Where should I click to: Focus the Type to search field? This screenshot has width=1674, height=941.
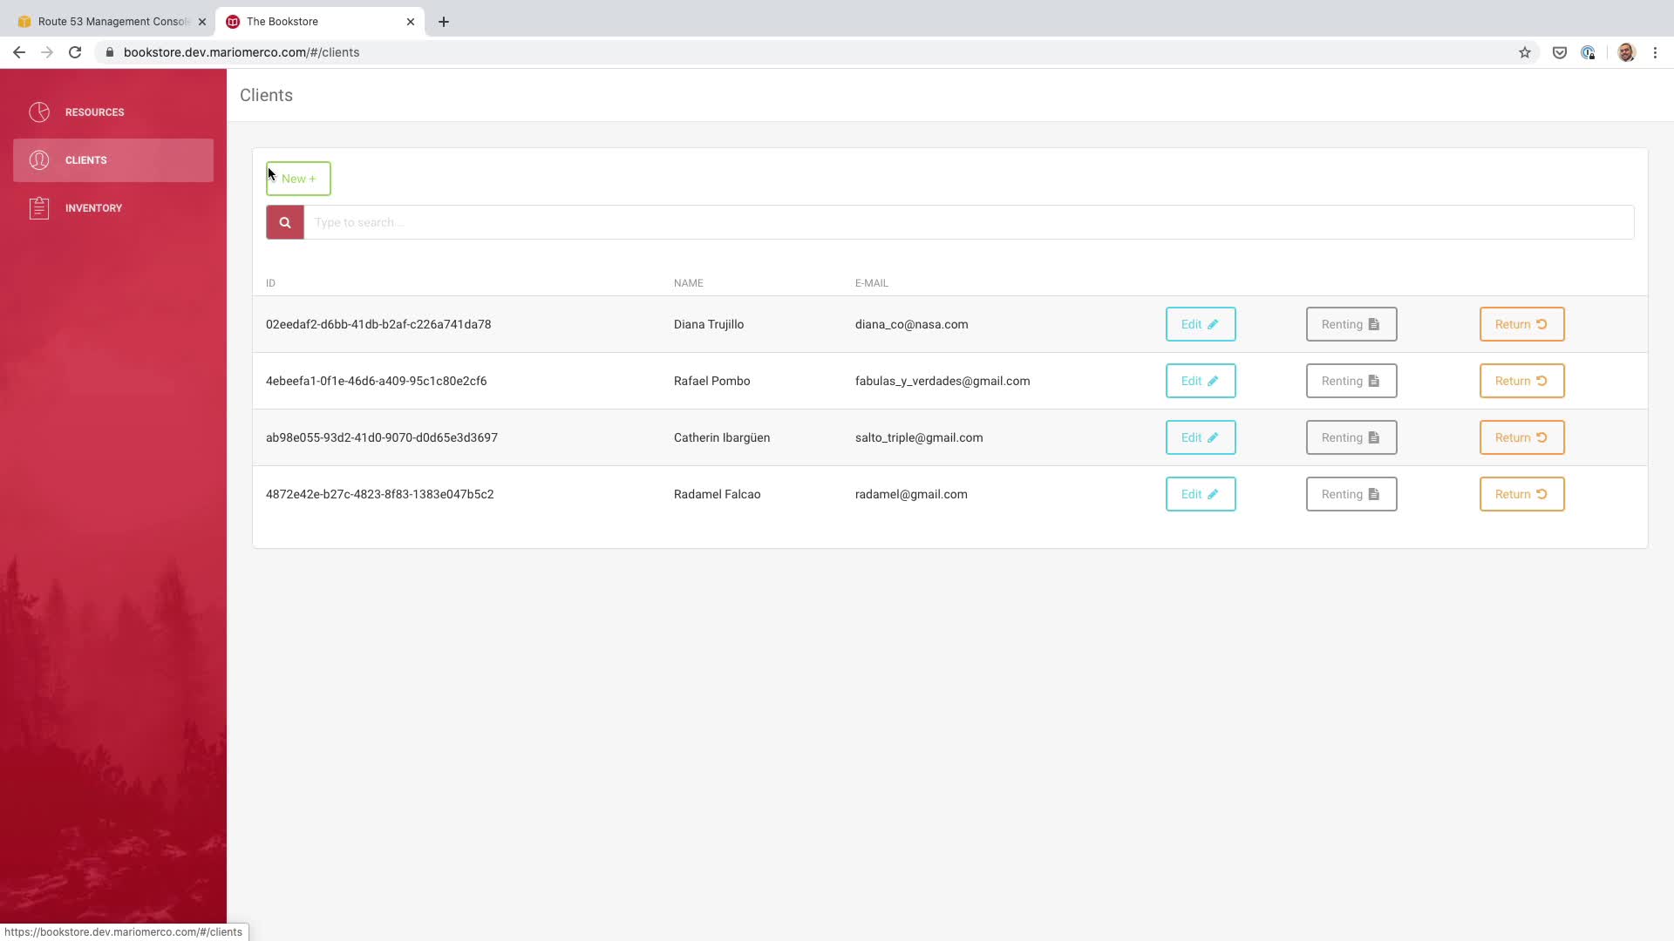pos(968,222)
